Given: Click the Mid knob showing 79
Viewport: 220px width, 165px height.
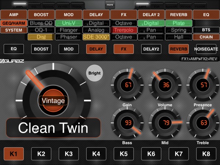Looking at the screenshot, I should pyautogui.click(x=165, y=123).
